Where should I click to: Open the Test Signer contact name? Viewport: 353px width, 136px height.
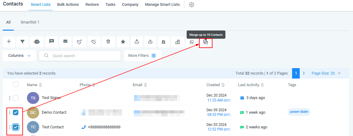point(51,98)
